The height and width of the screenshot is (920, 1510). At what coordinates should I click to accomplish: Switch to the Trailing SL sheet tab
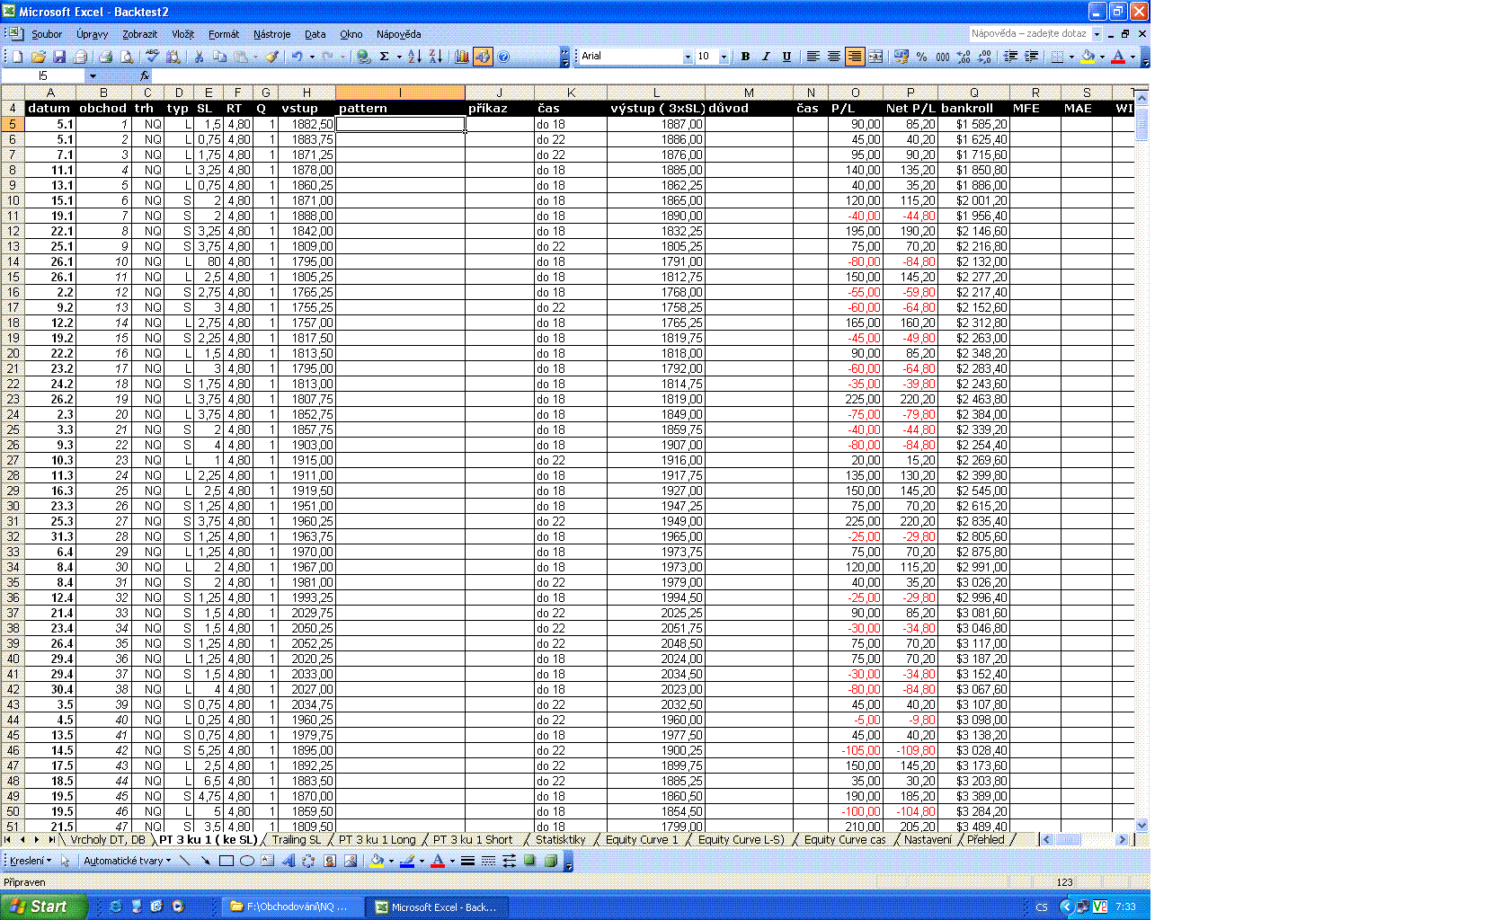point(297,840)
